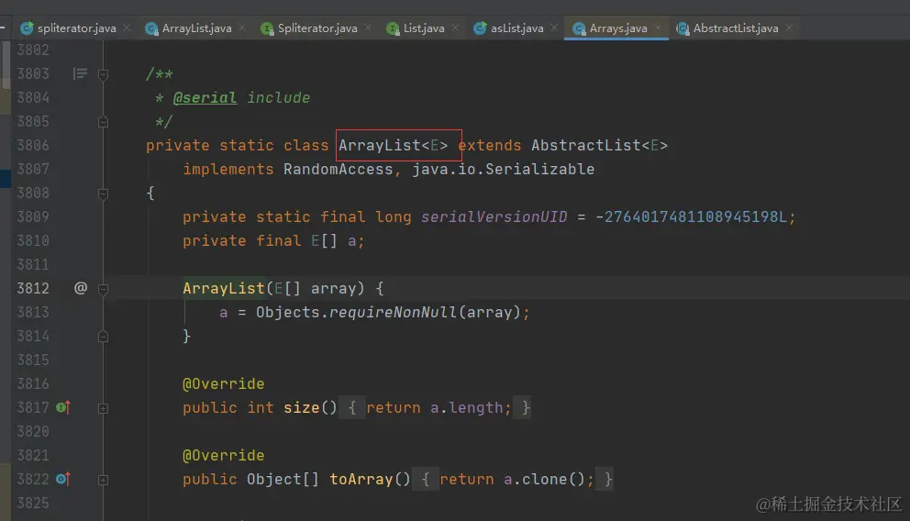Click the toArray method name
Viewport: 910px width, 521px height.
click(361, 479)
